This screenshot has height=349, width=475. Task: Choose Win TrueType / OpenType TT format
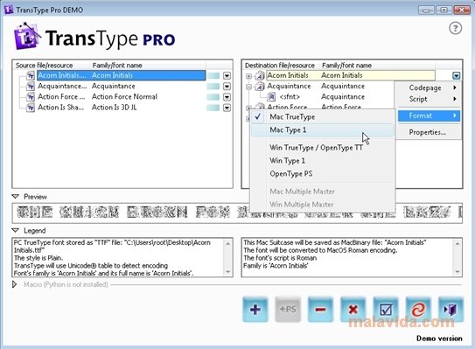point(323,148)
